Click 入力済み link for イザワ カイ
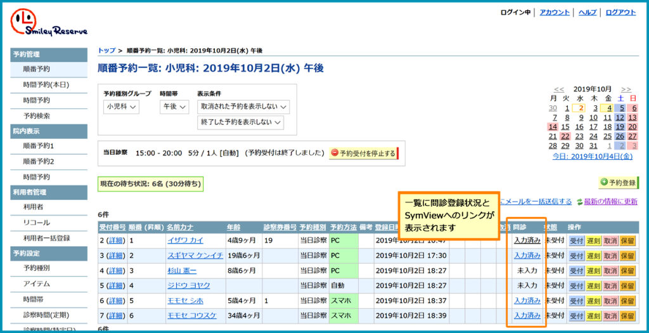Viewport: 649px width, 333px height. [527, 240]
